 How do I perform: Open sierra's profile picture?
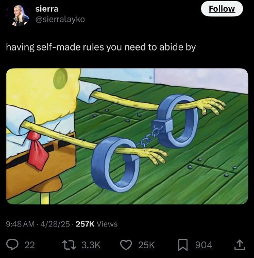tap(20, 15)
